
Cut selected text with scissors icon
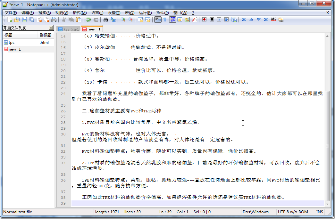pyautogui.click(x=63, y=20)
